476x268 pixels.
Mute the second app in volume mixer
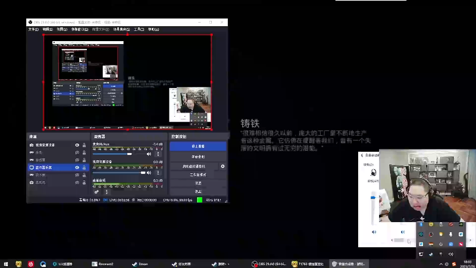403,232
